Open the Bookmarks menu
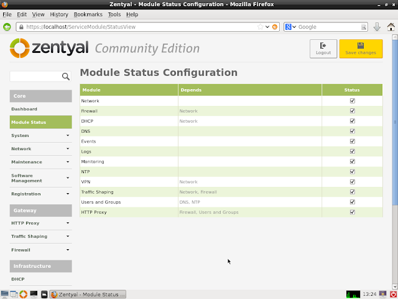The image size is (398, 299). 88,14
